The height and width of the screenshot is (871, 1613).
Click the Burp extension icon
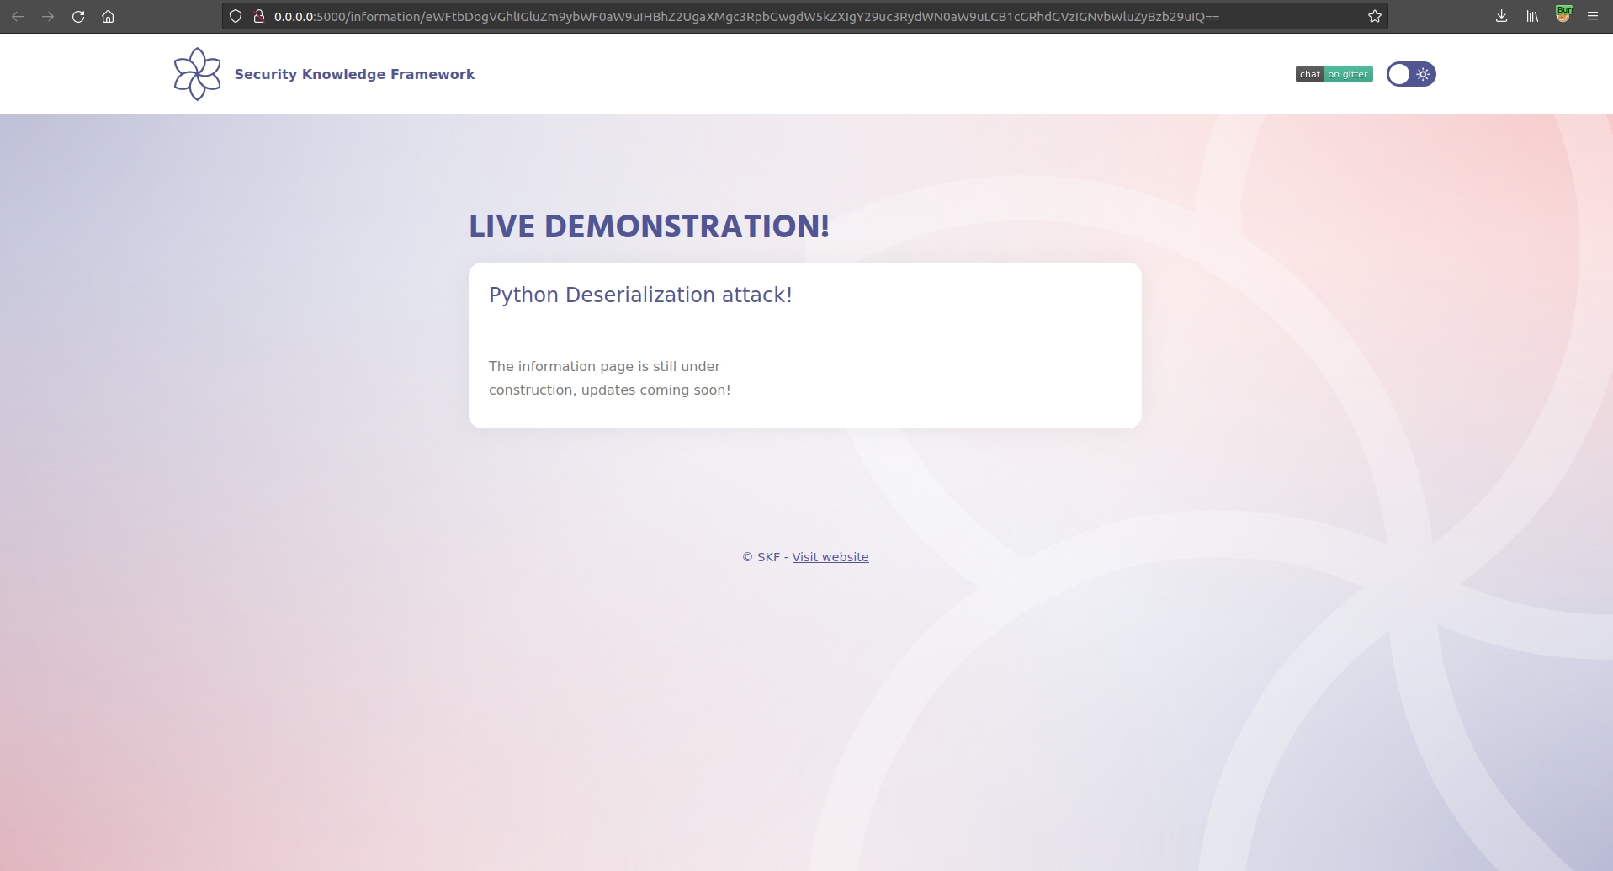[x=1563, y=15]
